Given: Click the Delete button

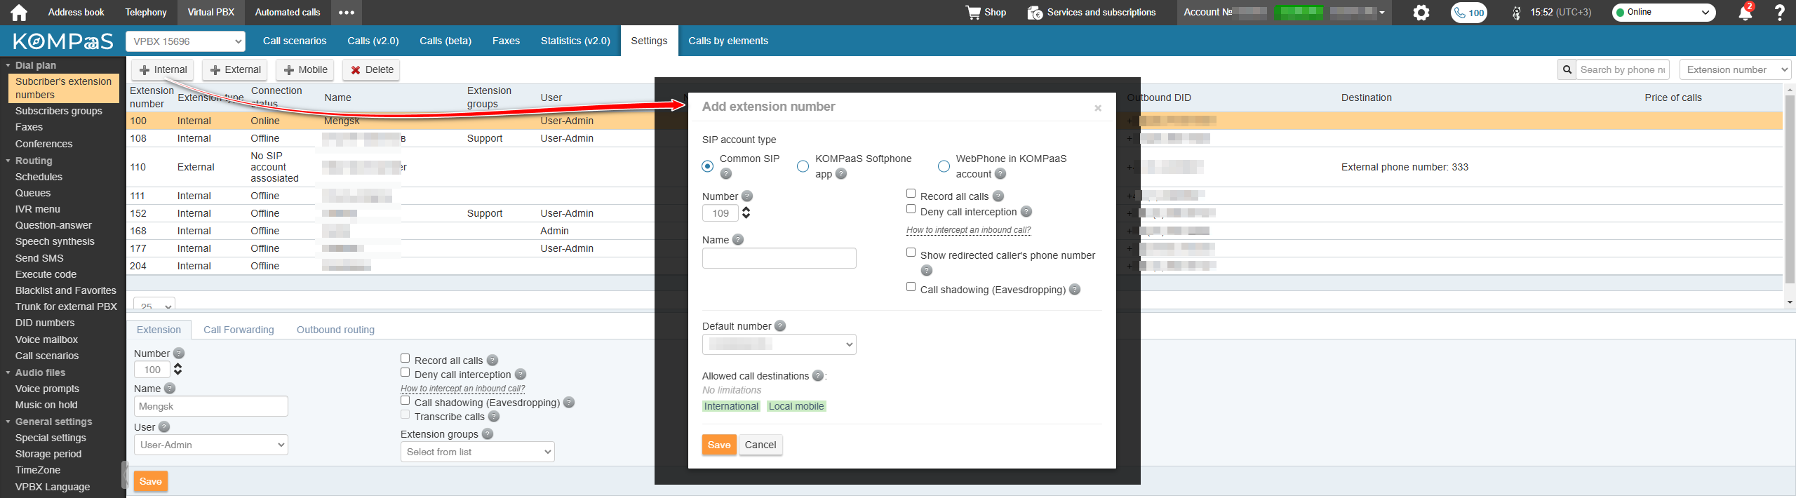Looking at the screenshot, I should pos(372,69).
